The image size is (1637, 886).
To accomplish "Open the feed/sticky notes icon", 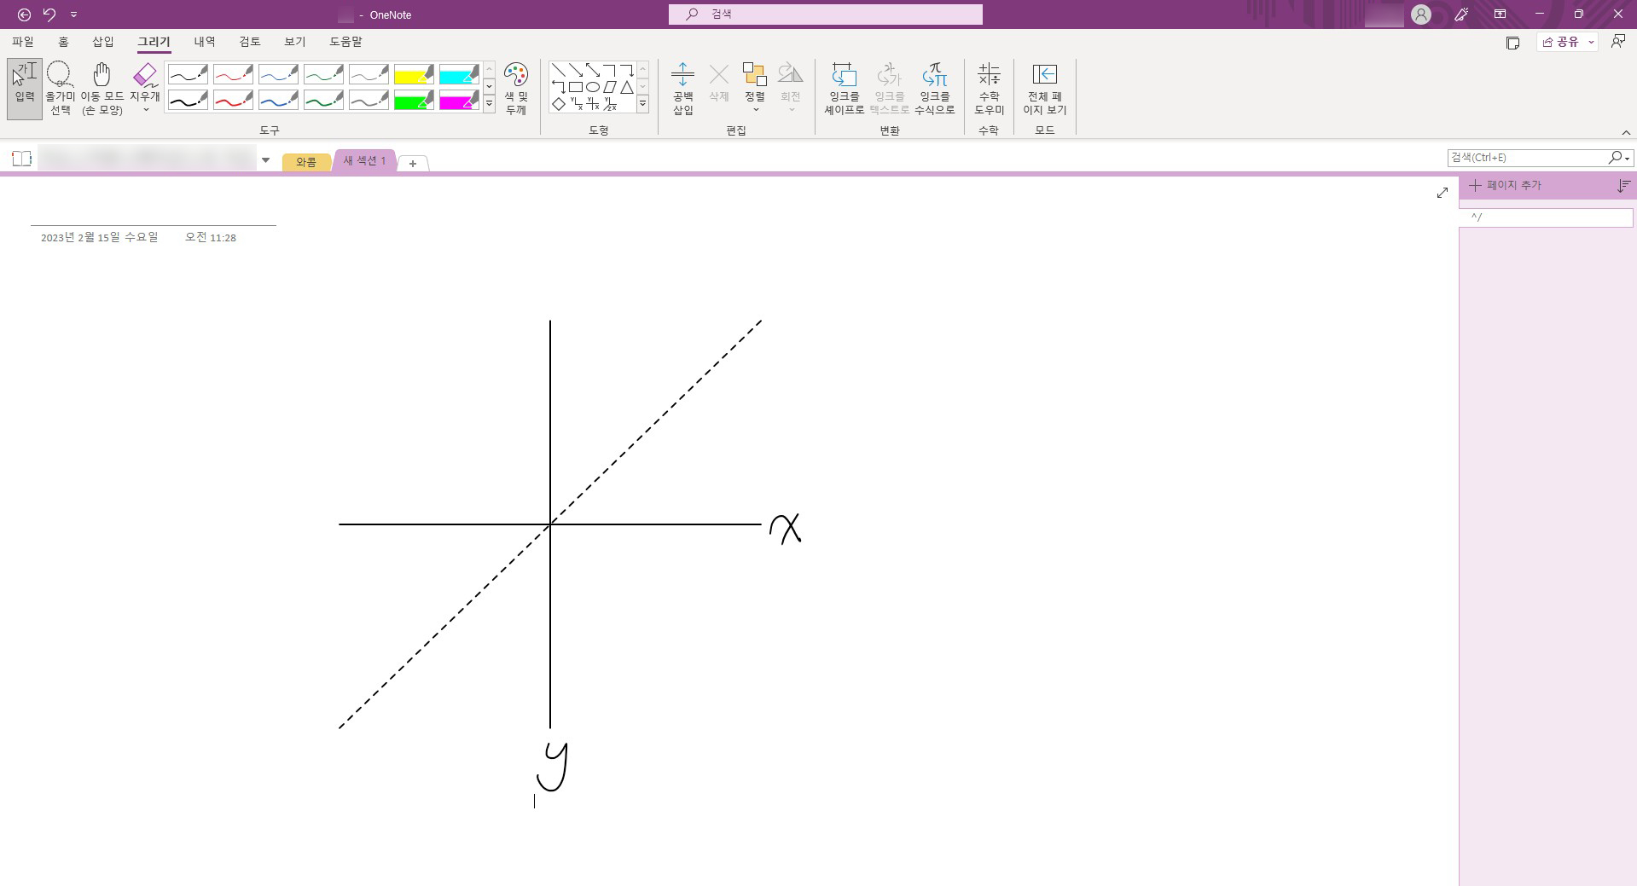I will 1512,43.
